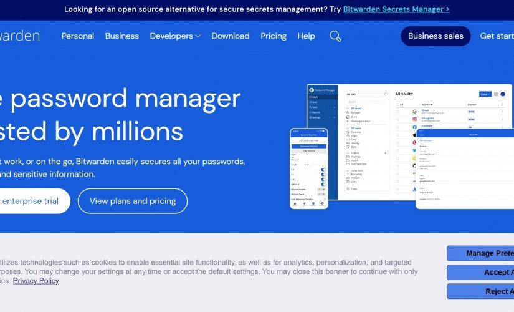Open the Help navigation item
514x312 pixels.
point(306,36)
